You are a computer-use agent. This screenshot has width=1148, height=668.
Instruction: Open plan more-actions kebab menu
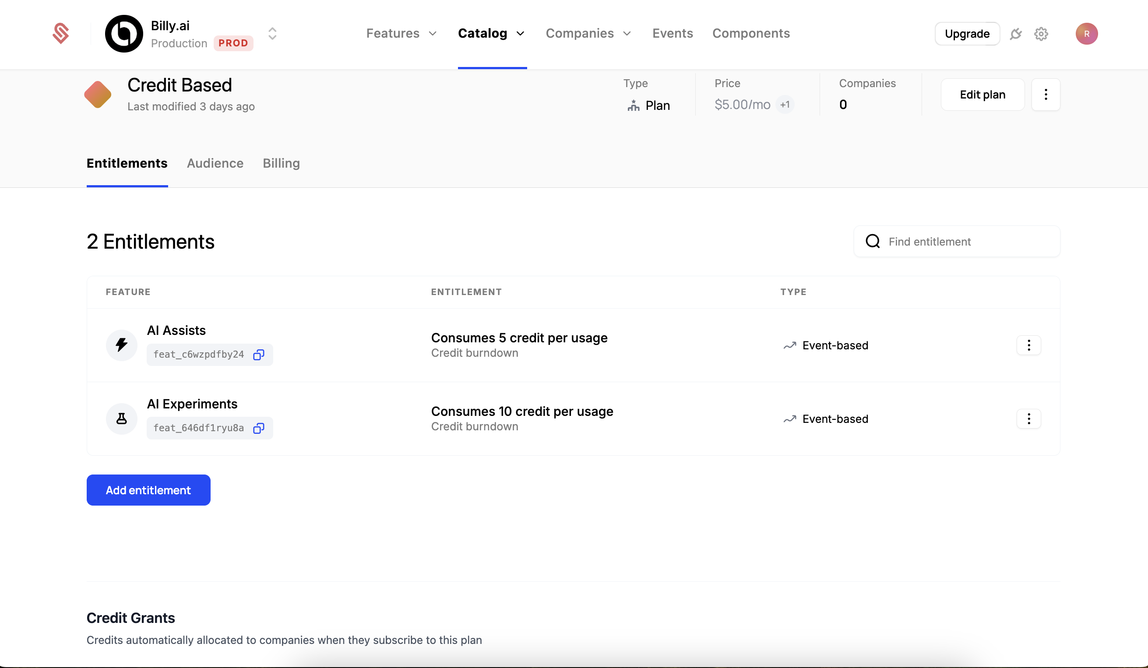point(1046,95)
